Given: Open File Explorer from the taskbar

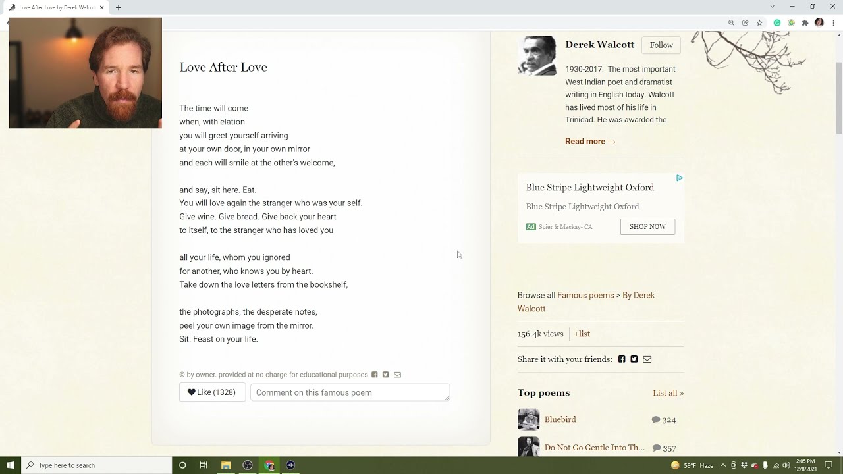Looking at the screenshot, I should tap(226, 465).
